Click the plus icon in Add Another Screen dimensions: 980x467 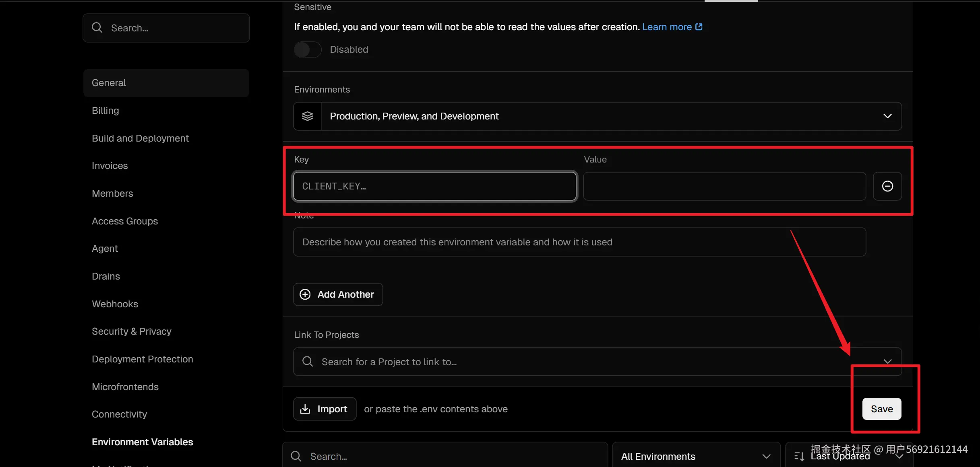pyautogui.click(x=305, y=294)
